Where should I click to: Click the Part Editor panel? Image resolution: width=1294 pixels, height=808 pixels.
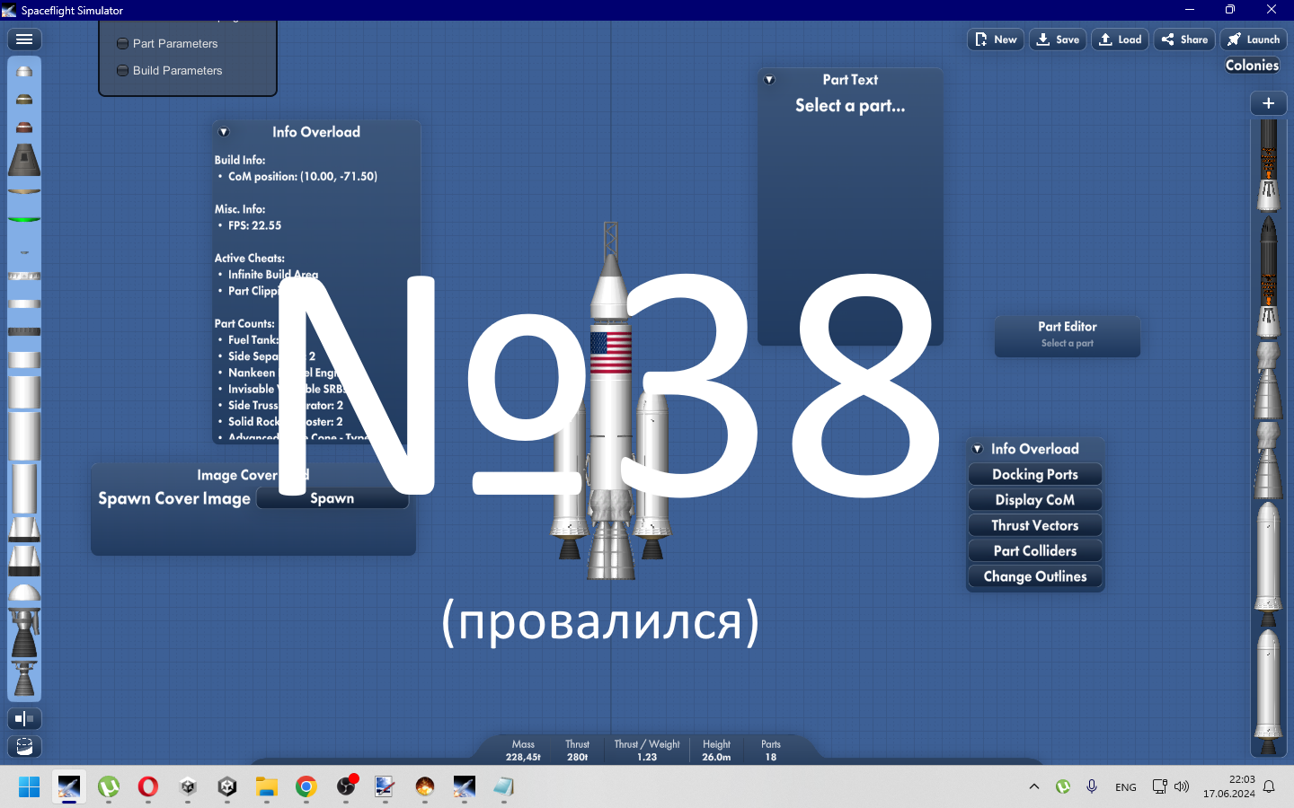pos(1068,335)
